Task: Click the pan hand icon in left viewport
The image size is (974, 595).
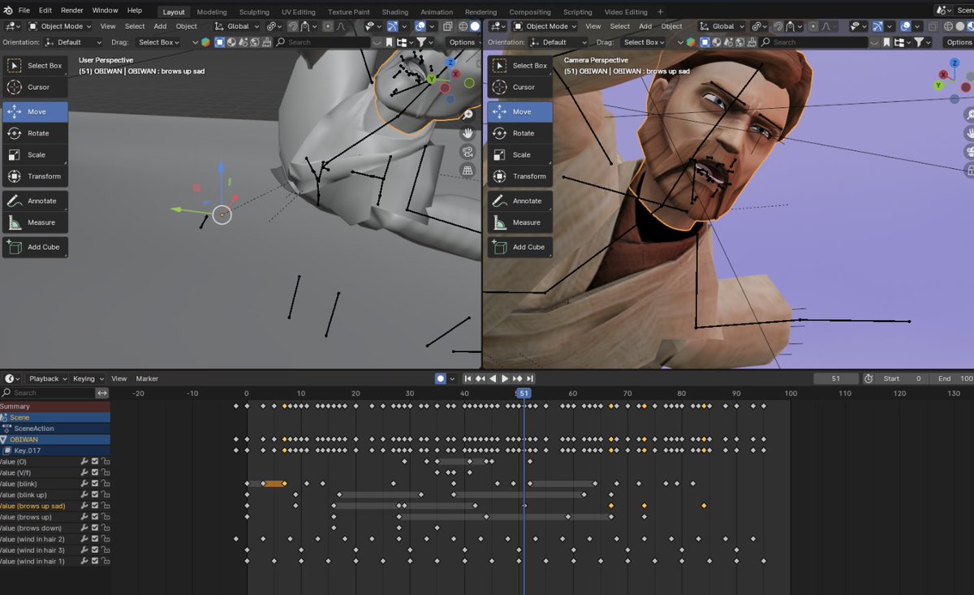Action: point(468,133)
